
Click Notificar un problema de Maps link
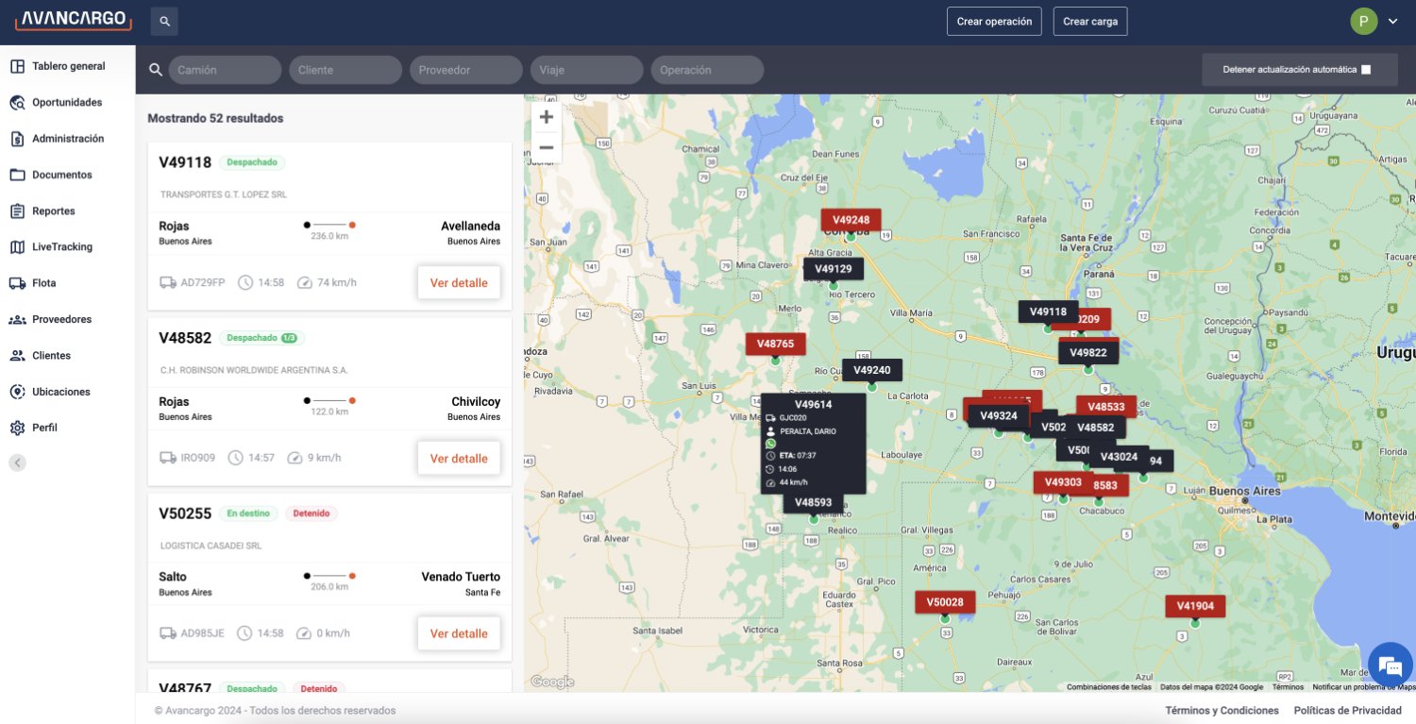click(x=1364, y=687)
